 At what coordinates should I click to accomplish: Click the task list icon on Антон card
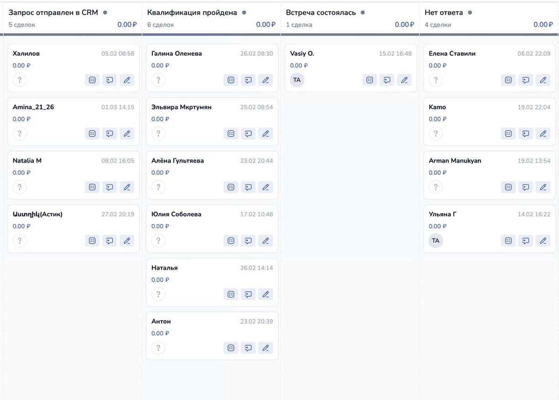[231, 348]
